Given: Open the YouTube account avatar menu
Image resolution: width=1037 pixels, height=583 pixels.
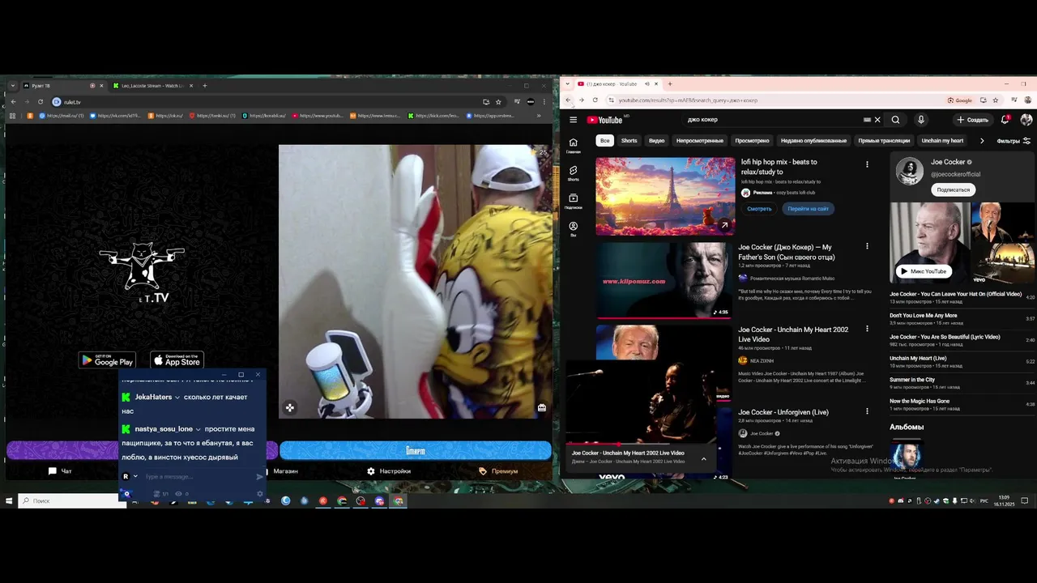Looking at the screenshot, I should click(1026, 120).
